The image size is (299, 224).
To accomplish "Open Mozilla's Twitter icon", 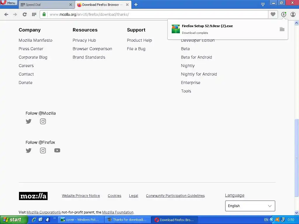I will 29,121.
